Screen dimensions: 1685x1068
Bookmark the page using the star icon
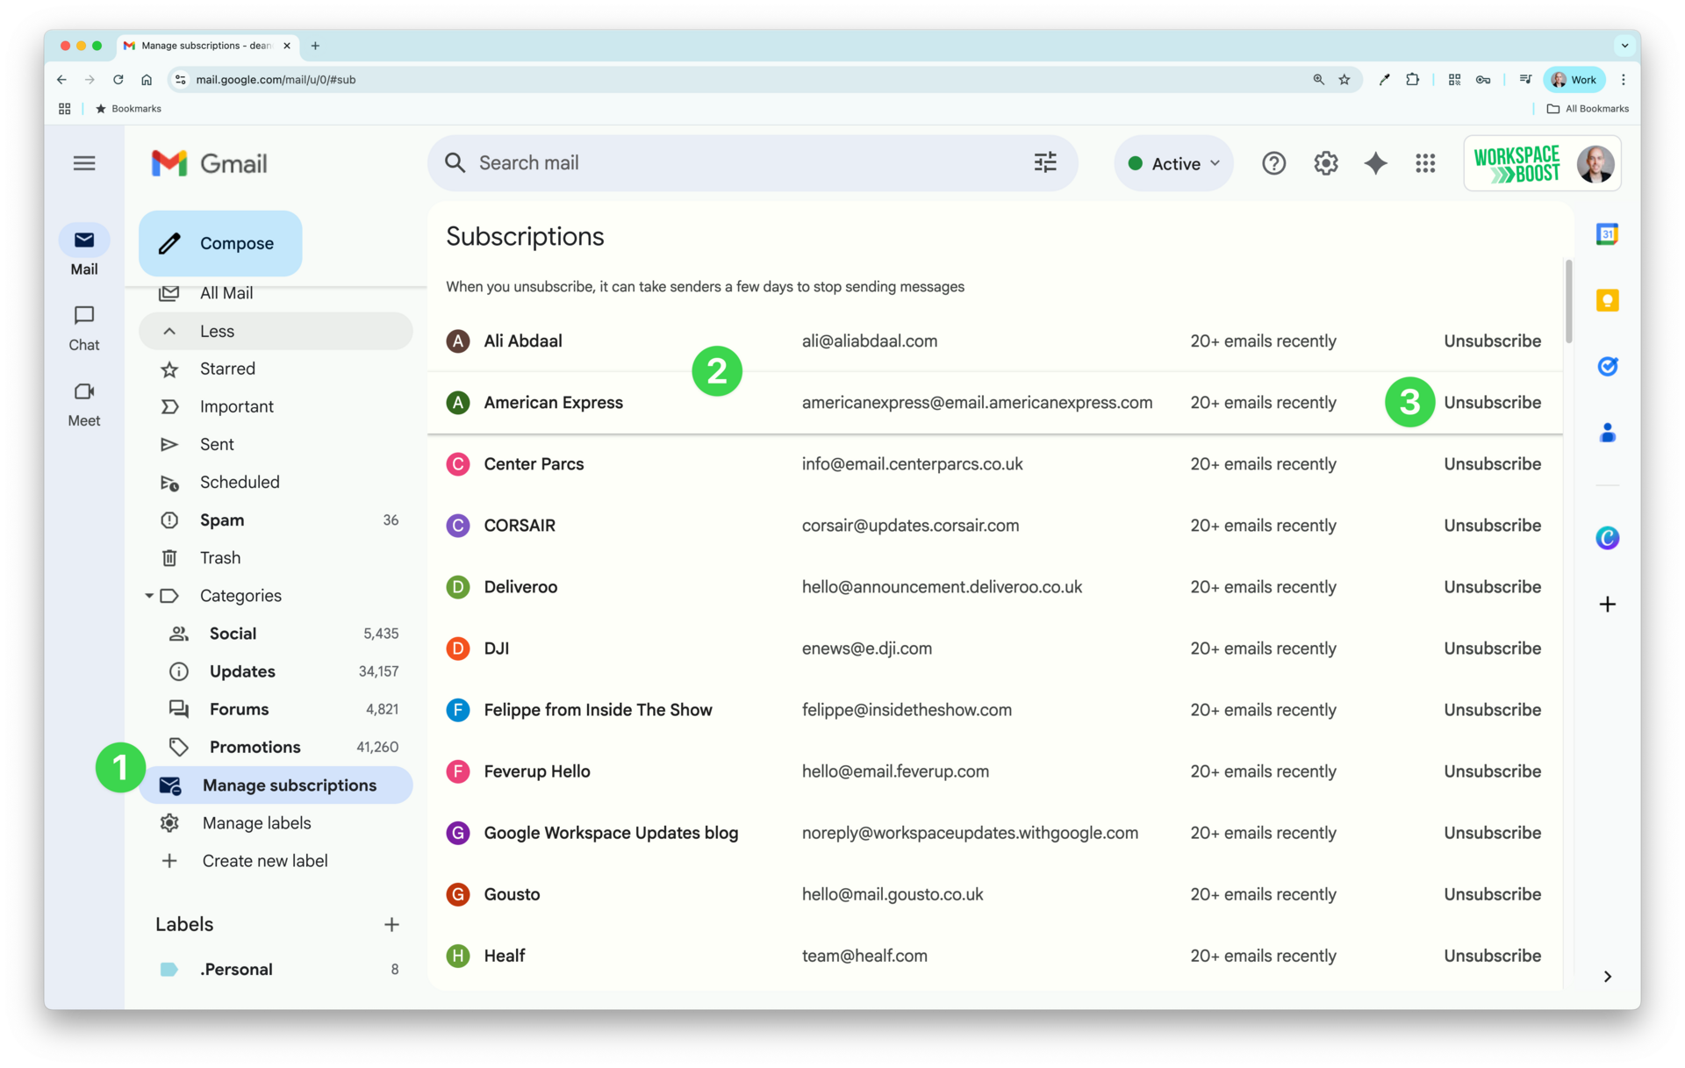(1344, 79)
